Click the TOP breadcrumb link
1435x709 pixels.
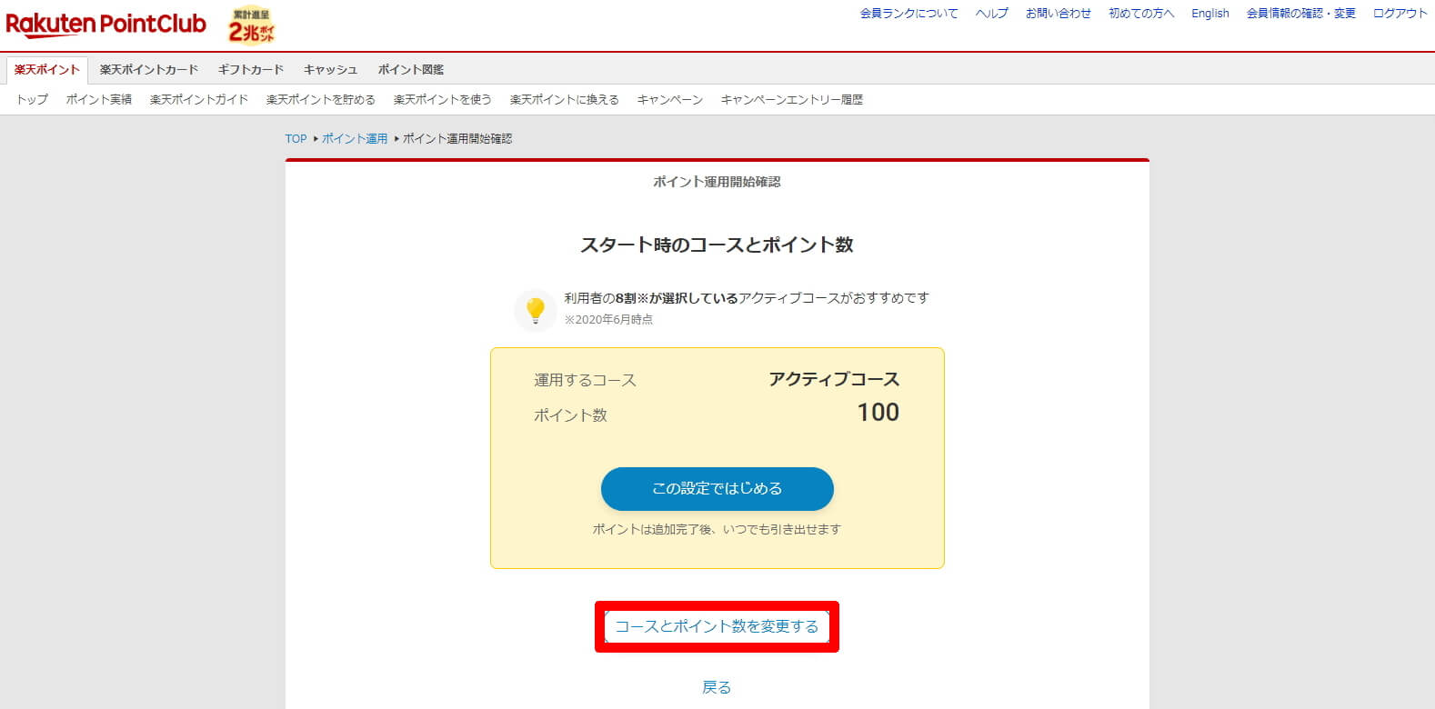tap(296, 139)
